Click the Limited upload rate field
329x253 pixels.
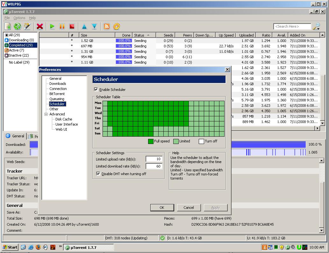(x=154, y=159)
